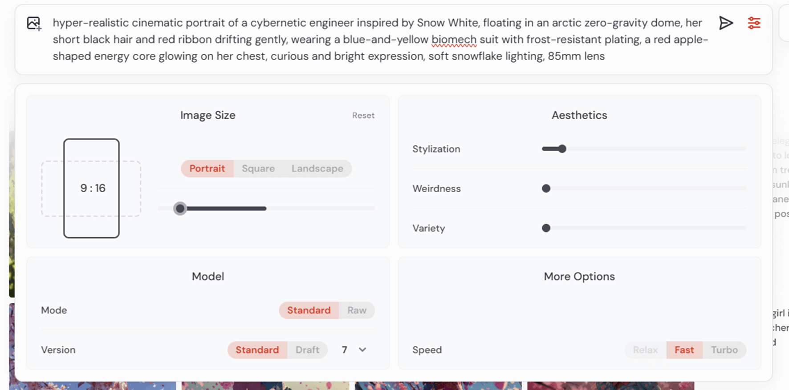Open the version 7 dropdown chevron
Viewport: 789px width, 390px height.
[x=362, y=350]
